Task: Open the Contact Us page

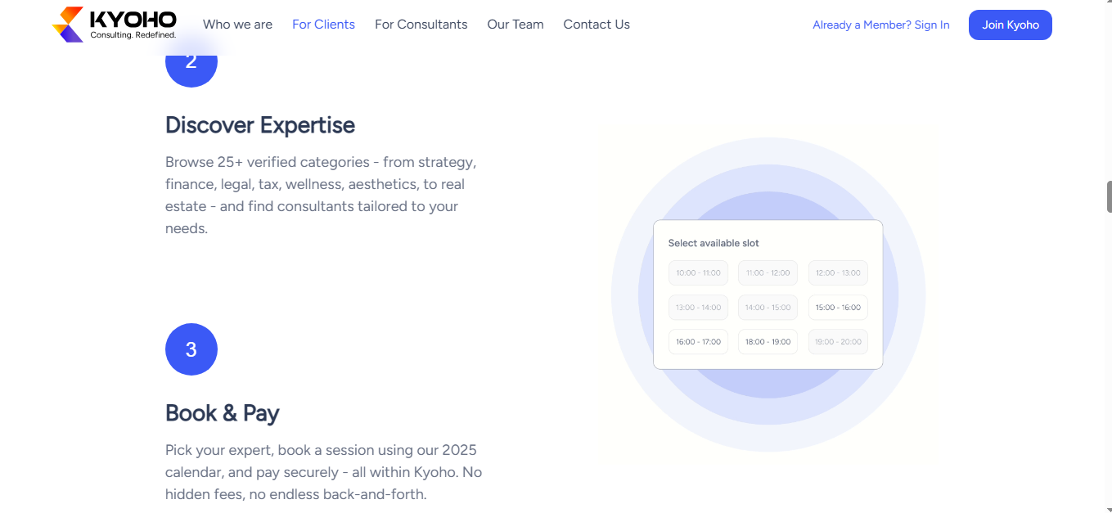Action: tap(597, 25)
